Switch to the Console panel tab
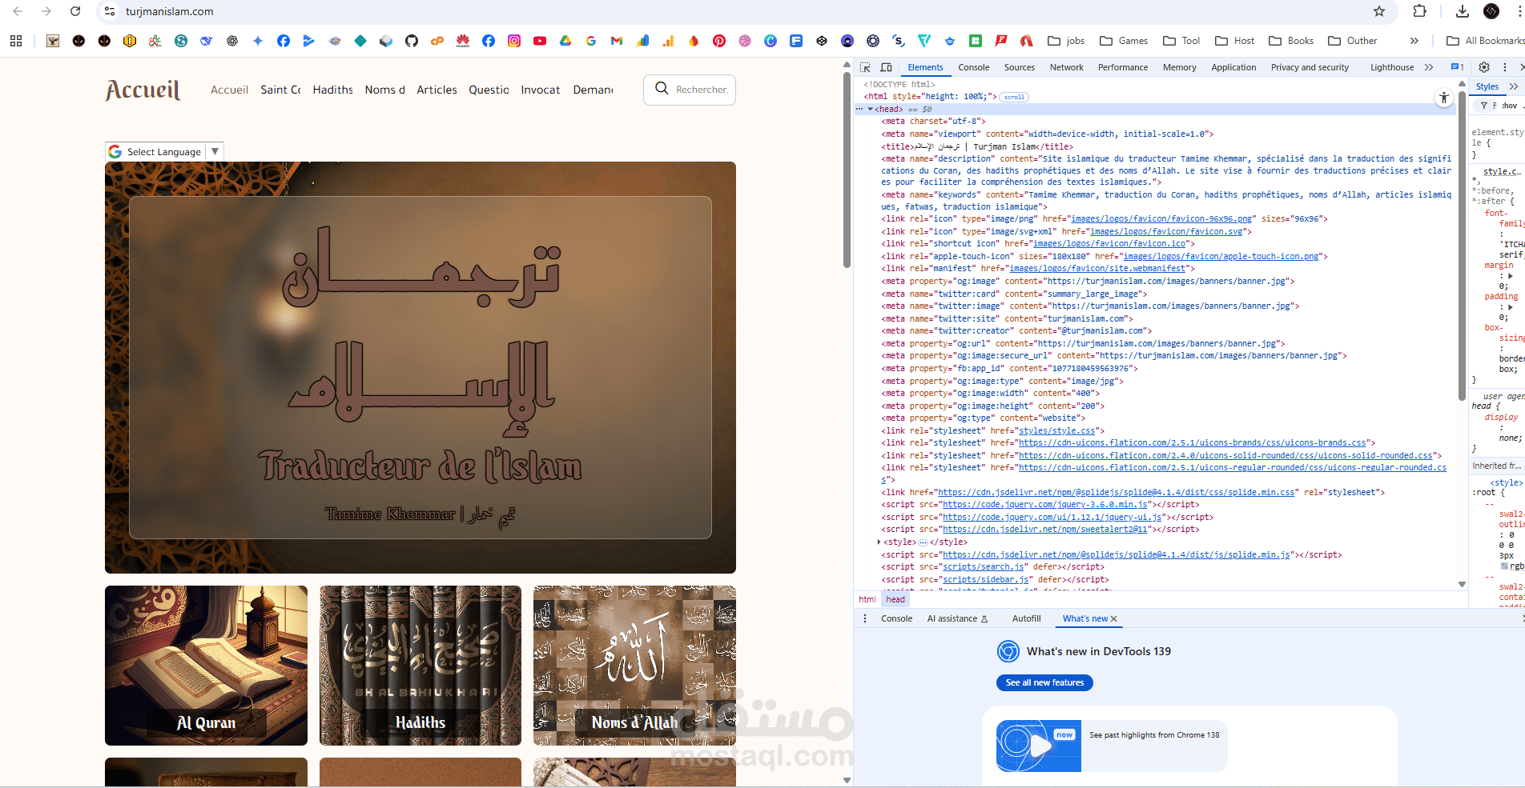This screenshot has width=1525, height=788. coord(973,67)
